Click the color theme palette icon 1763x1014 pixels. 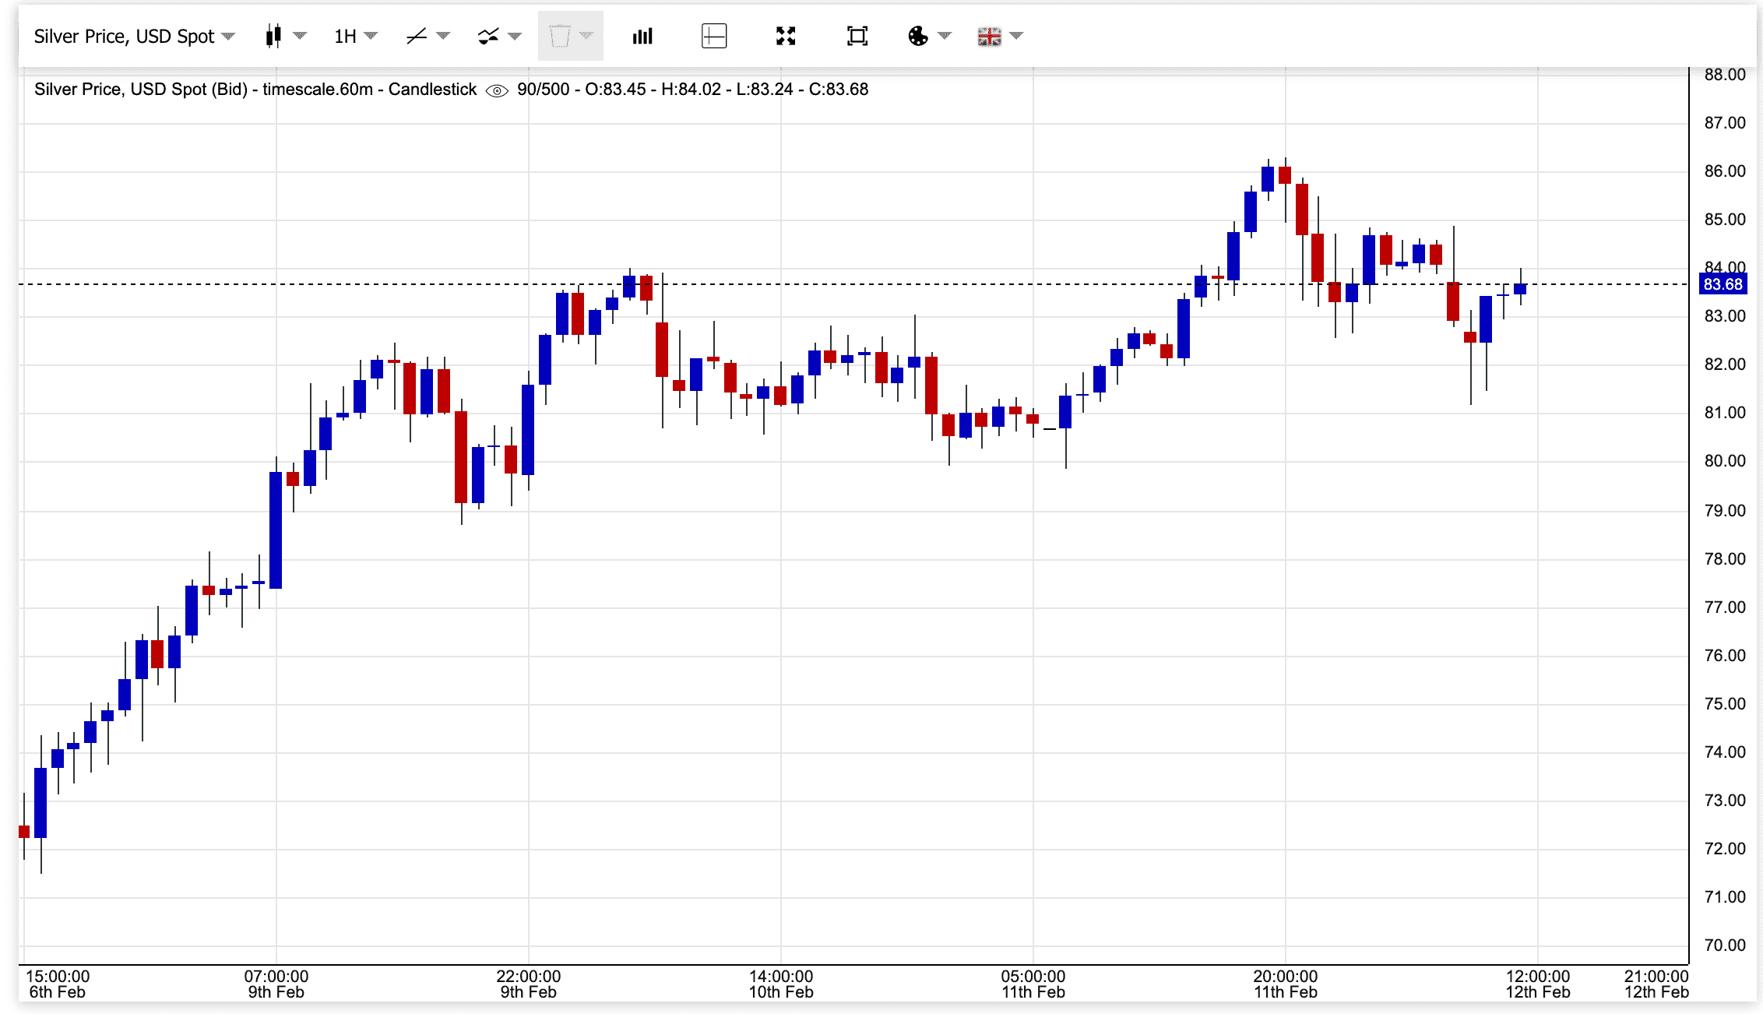point(919,36)
